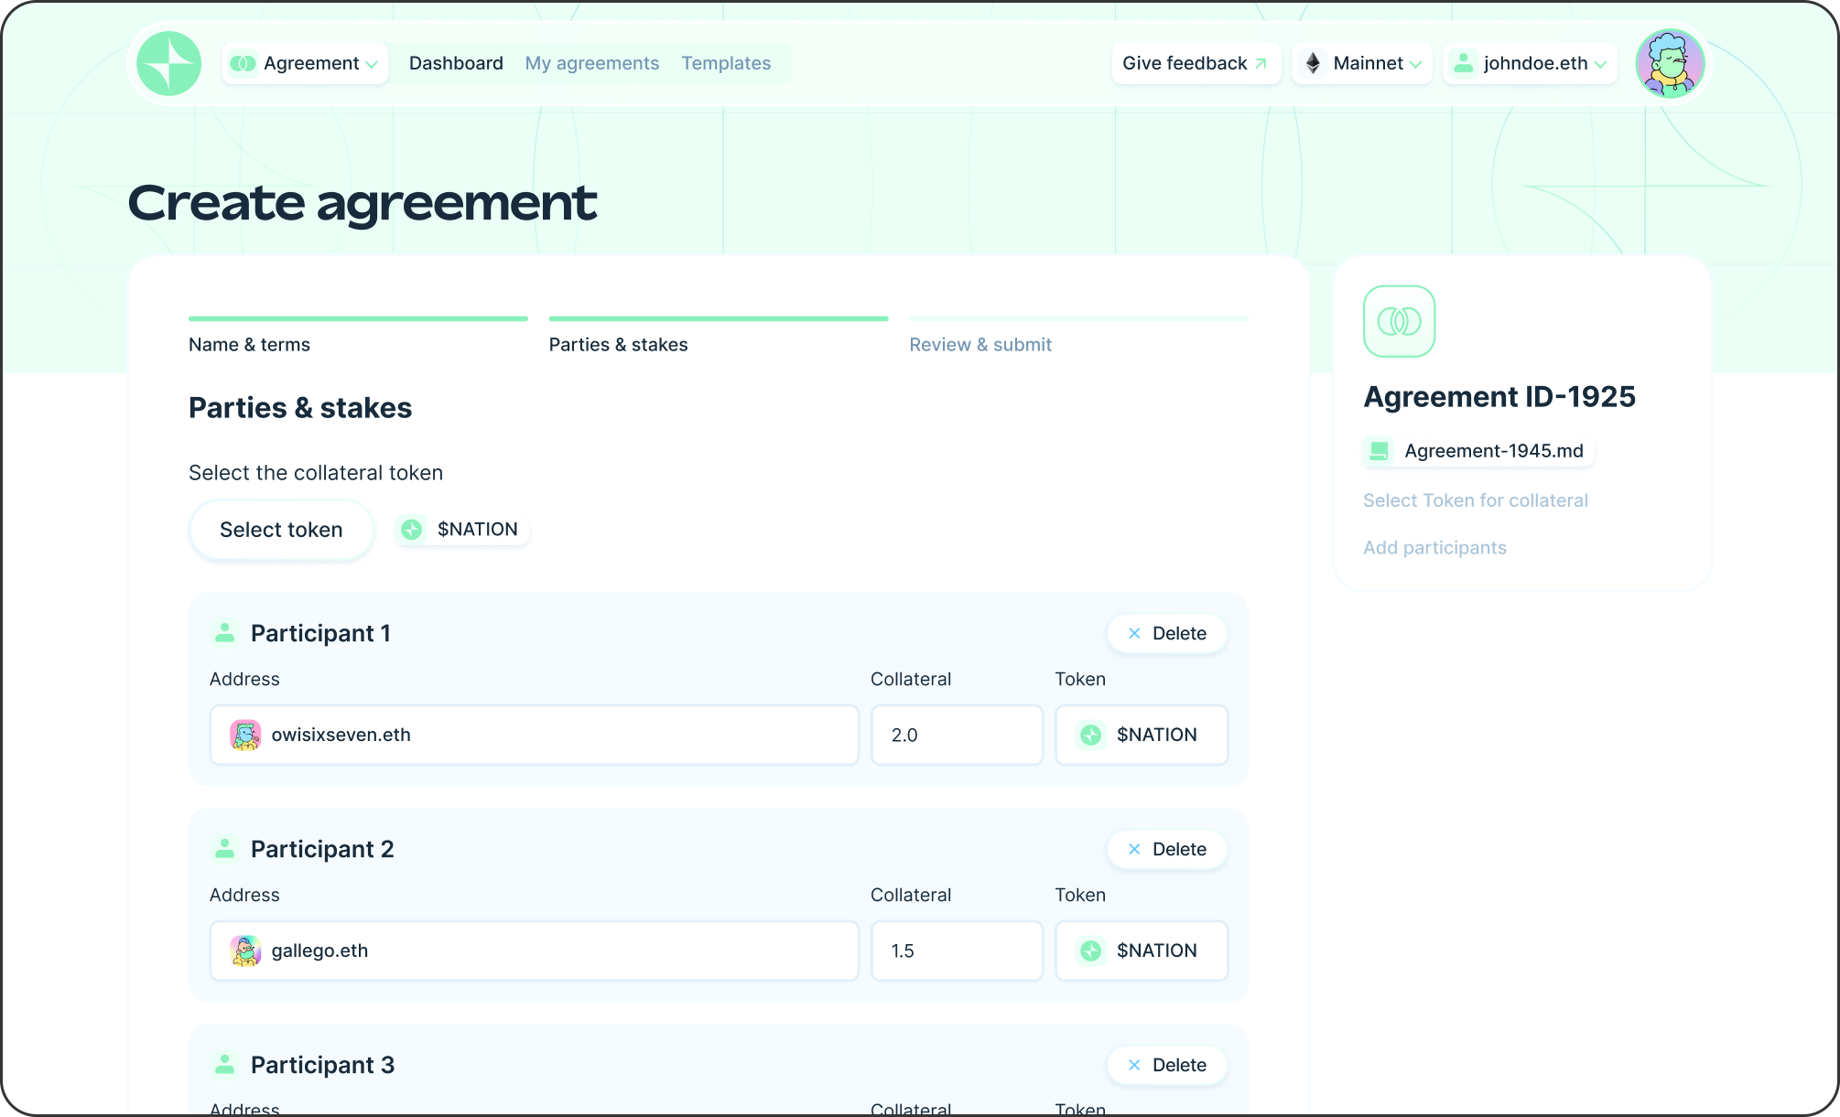Click the token icon in Participant 1 Token field

1091,735
